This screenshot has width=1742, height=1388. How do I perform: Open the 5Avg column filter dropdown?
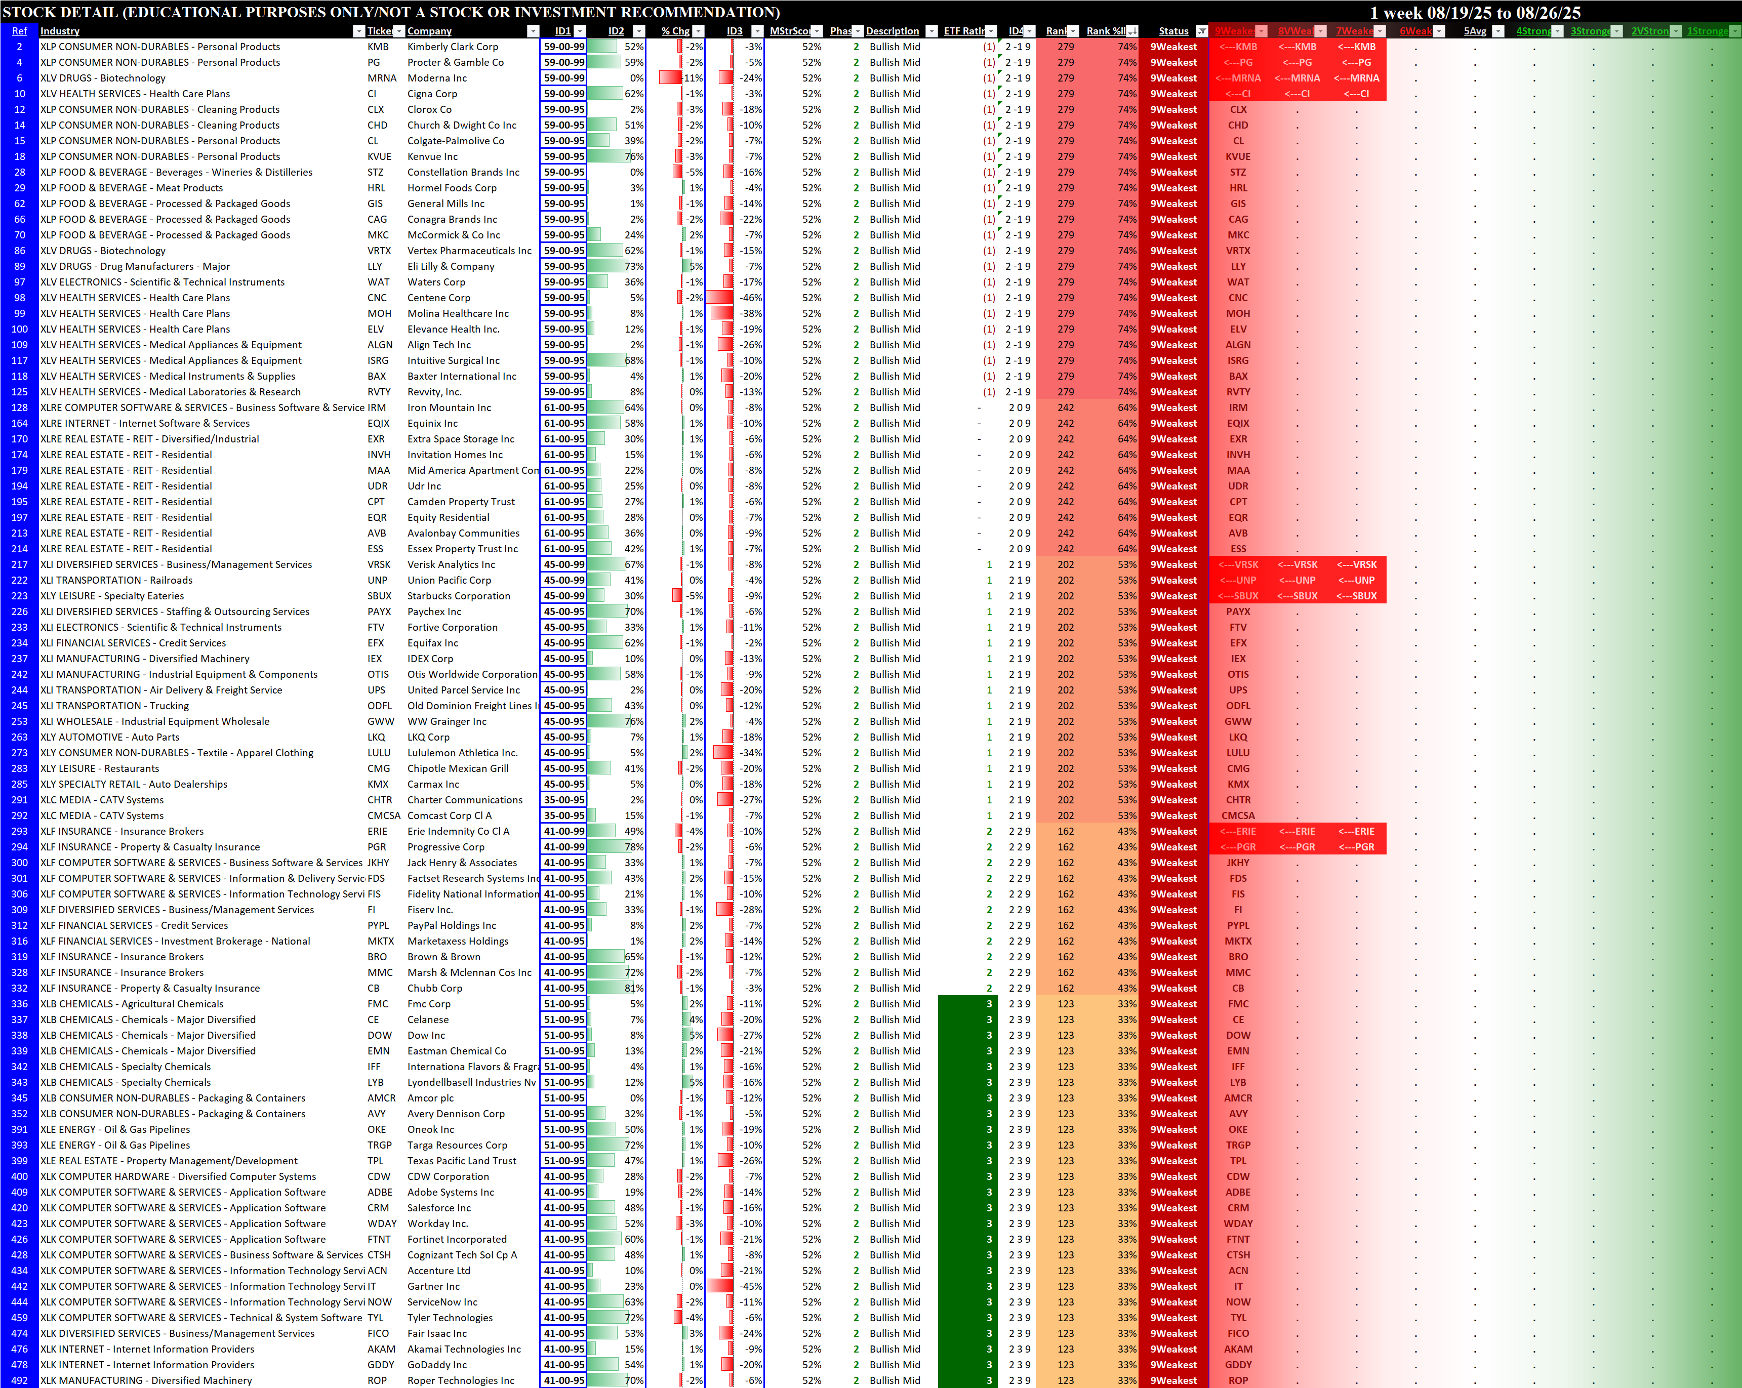pyautogui.click(x=1498, y=31)
